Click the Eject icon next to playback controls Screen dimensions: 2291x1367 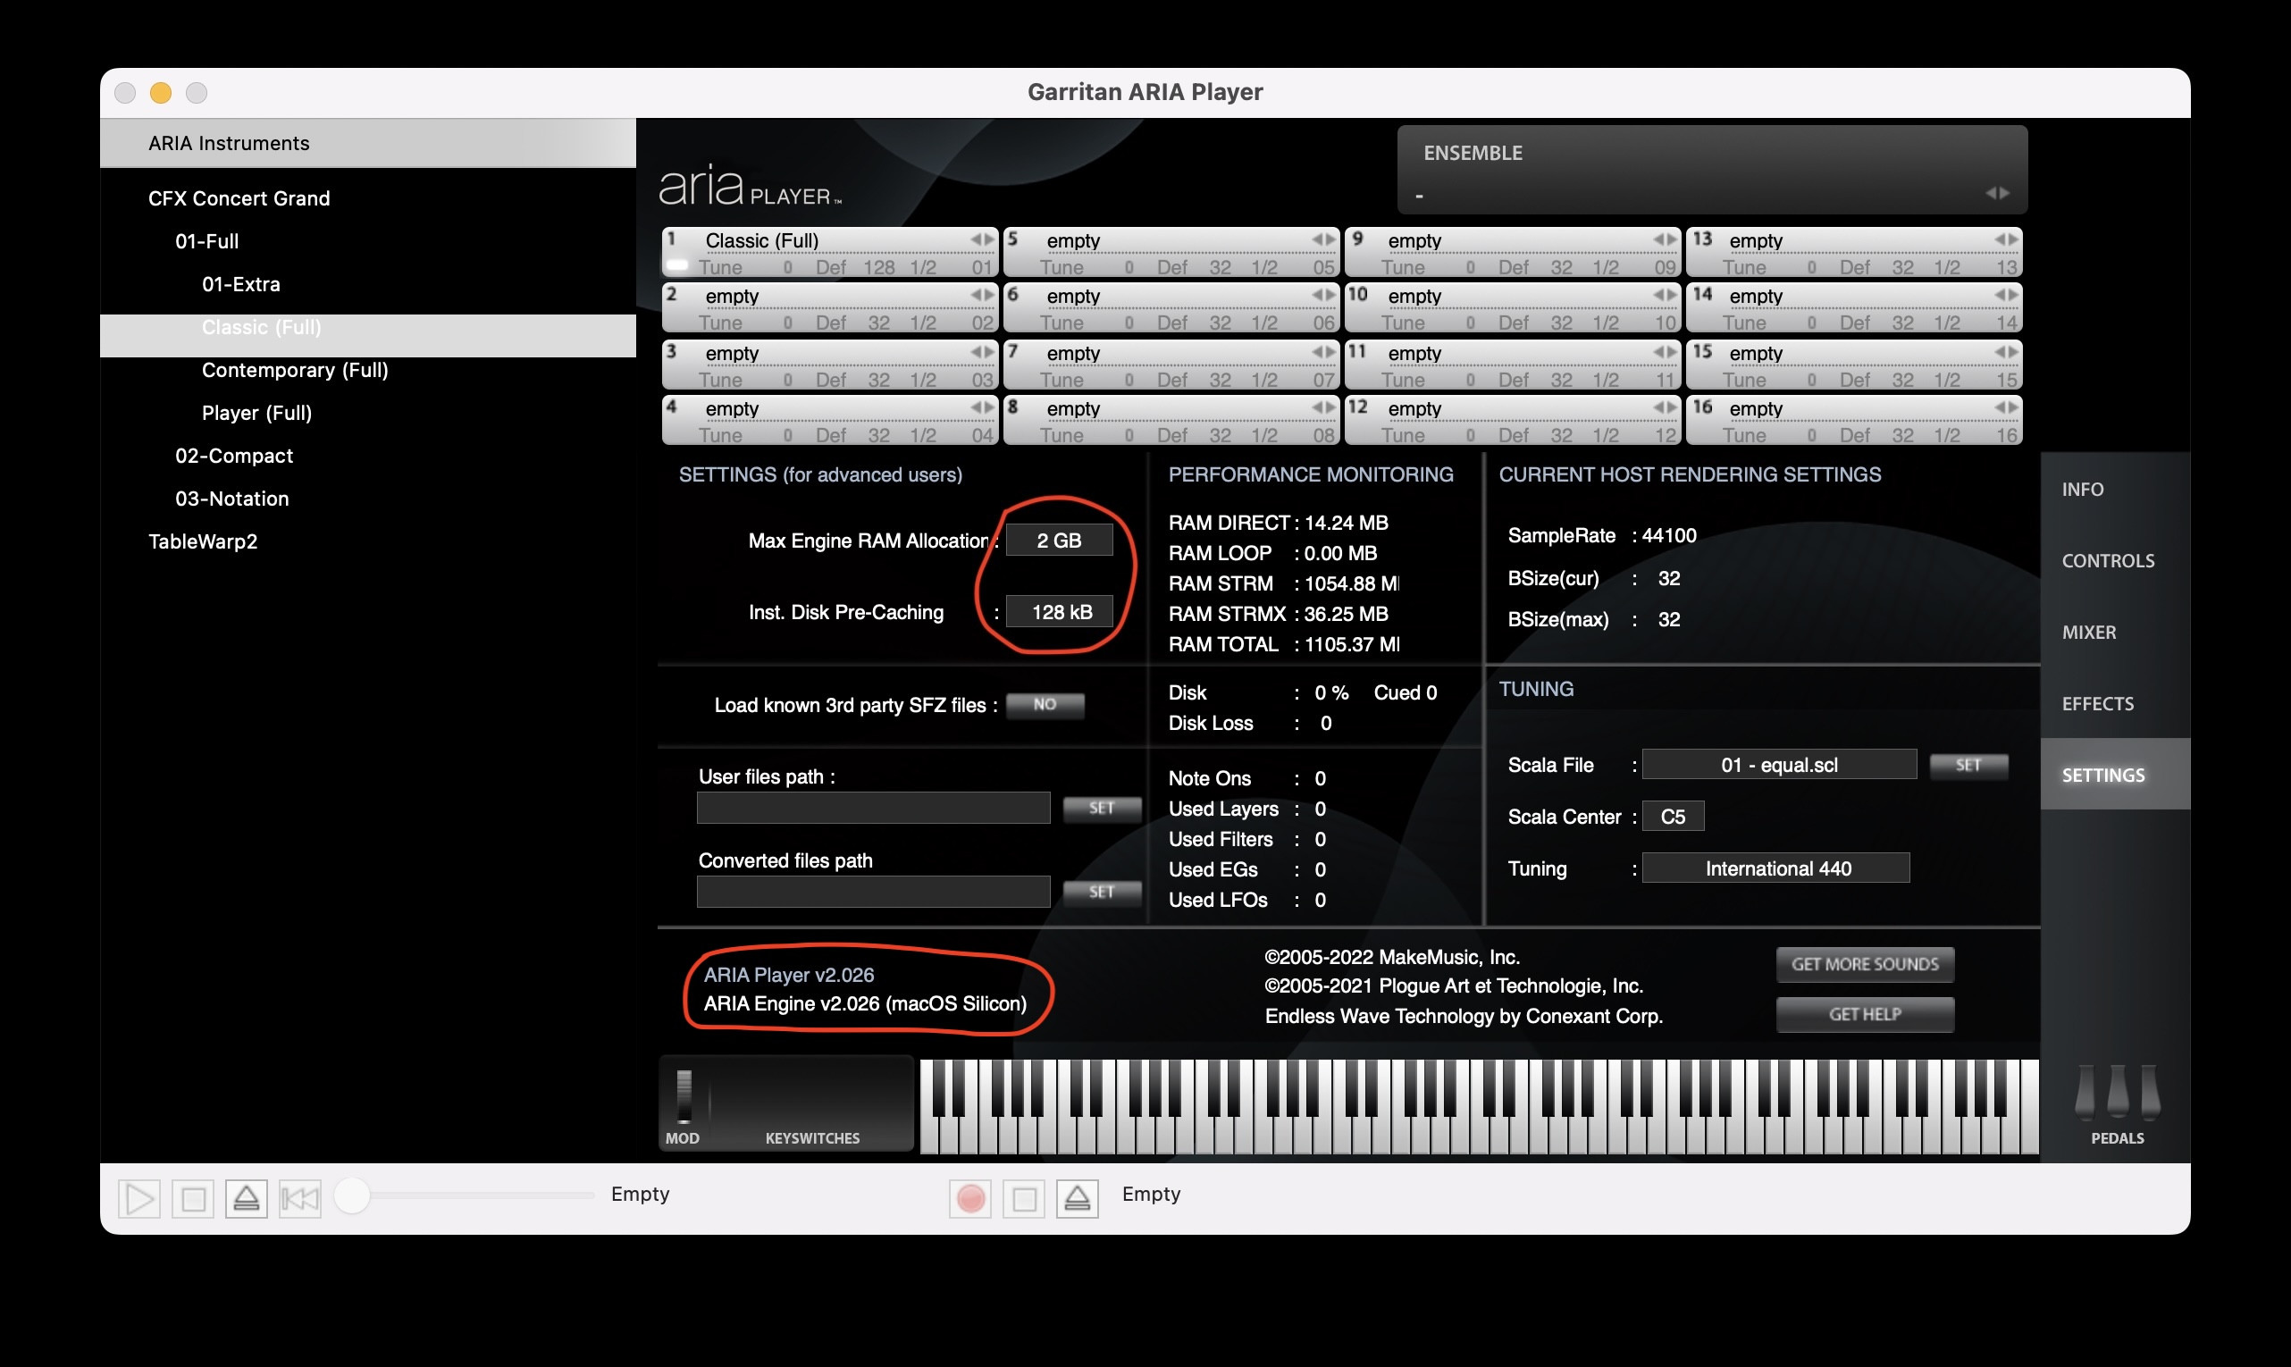coord(246,1198)
